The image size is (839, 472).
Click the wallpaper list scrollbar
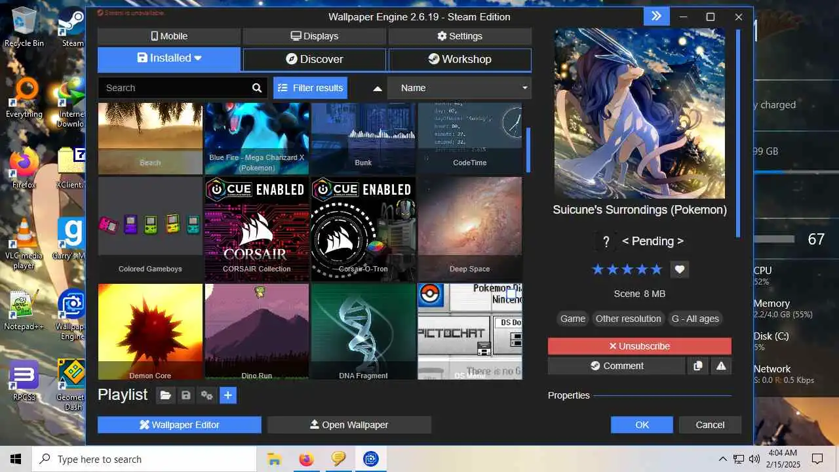point(528,149)
